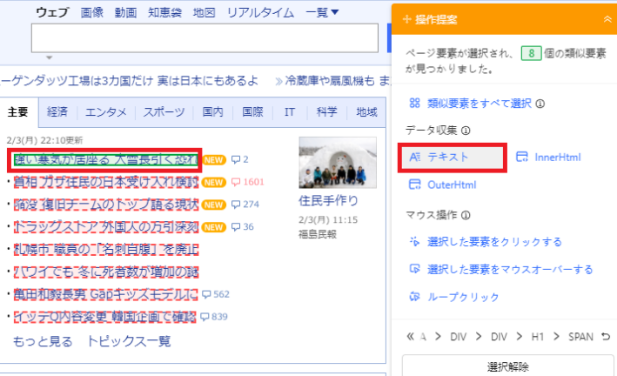Select 選択した要素をクリックする action

click(x=486, y=242)
